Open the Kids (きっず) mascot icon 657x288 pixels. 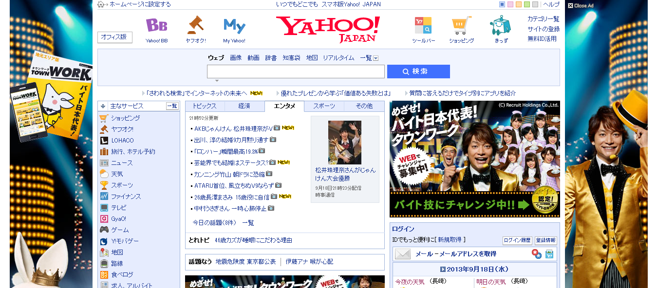(x=501, y=25)
